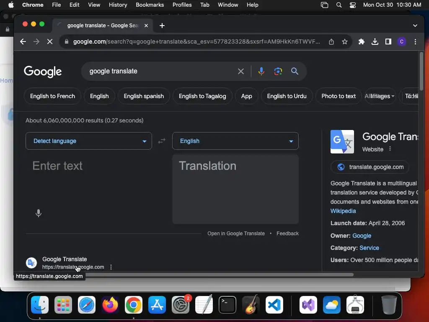The image size is (429, 322).
Task: Select the English to Tagalog chip
Action: click(x=202, y=96)
